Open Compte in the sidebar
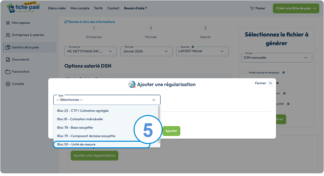This screenshot has width=324, height=176. click(18, 84)
